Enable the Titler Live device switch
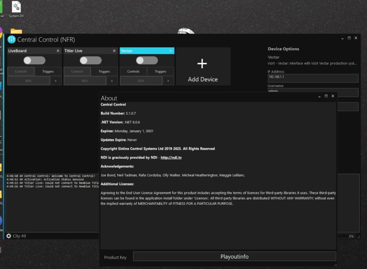The width and height of the screenshot is (367, 269). (91, 61)
